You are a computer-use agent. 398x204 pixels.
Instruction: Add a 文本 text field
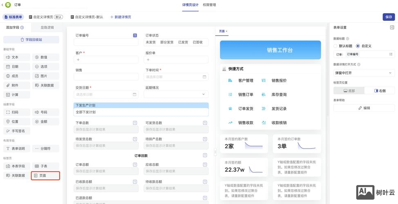tap(16, 57)
